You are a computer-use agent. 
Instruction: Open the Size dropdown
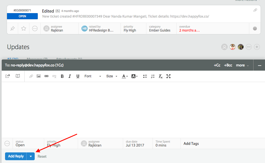pyautogui.click(x=112, y=76)
